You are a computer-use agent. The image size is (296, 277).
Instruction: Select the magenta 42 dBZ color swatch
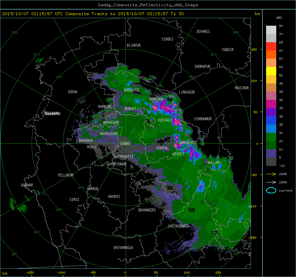(271, 104)
